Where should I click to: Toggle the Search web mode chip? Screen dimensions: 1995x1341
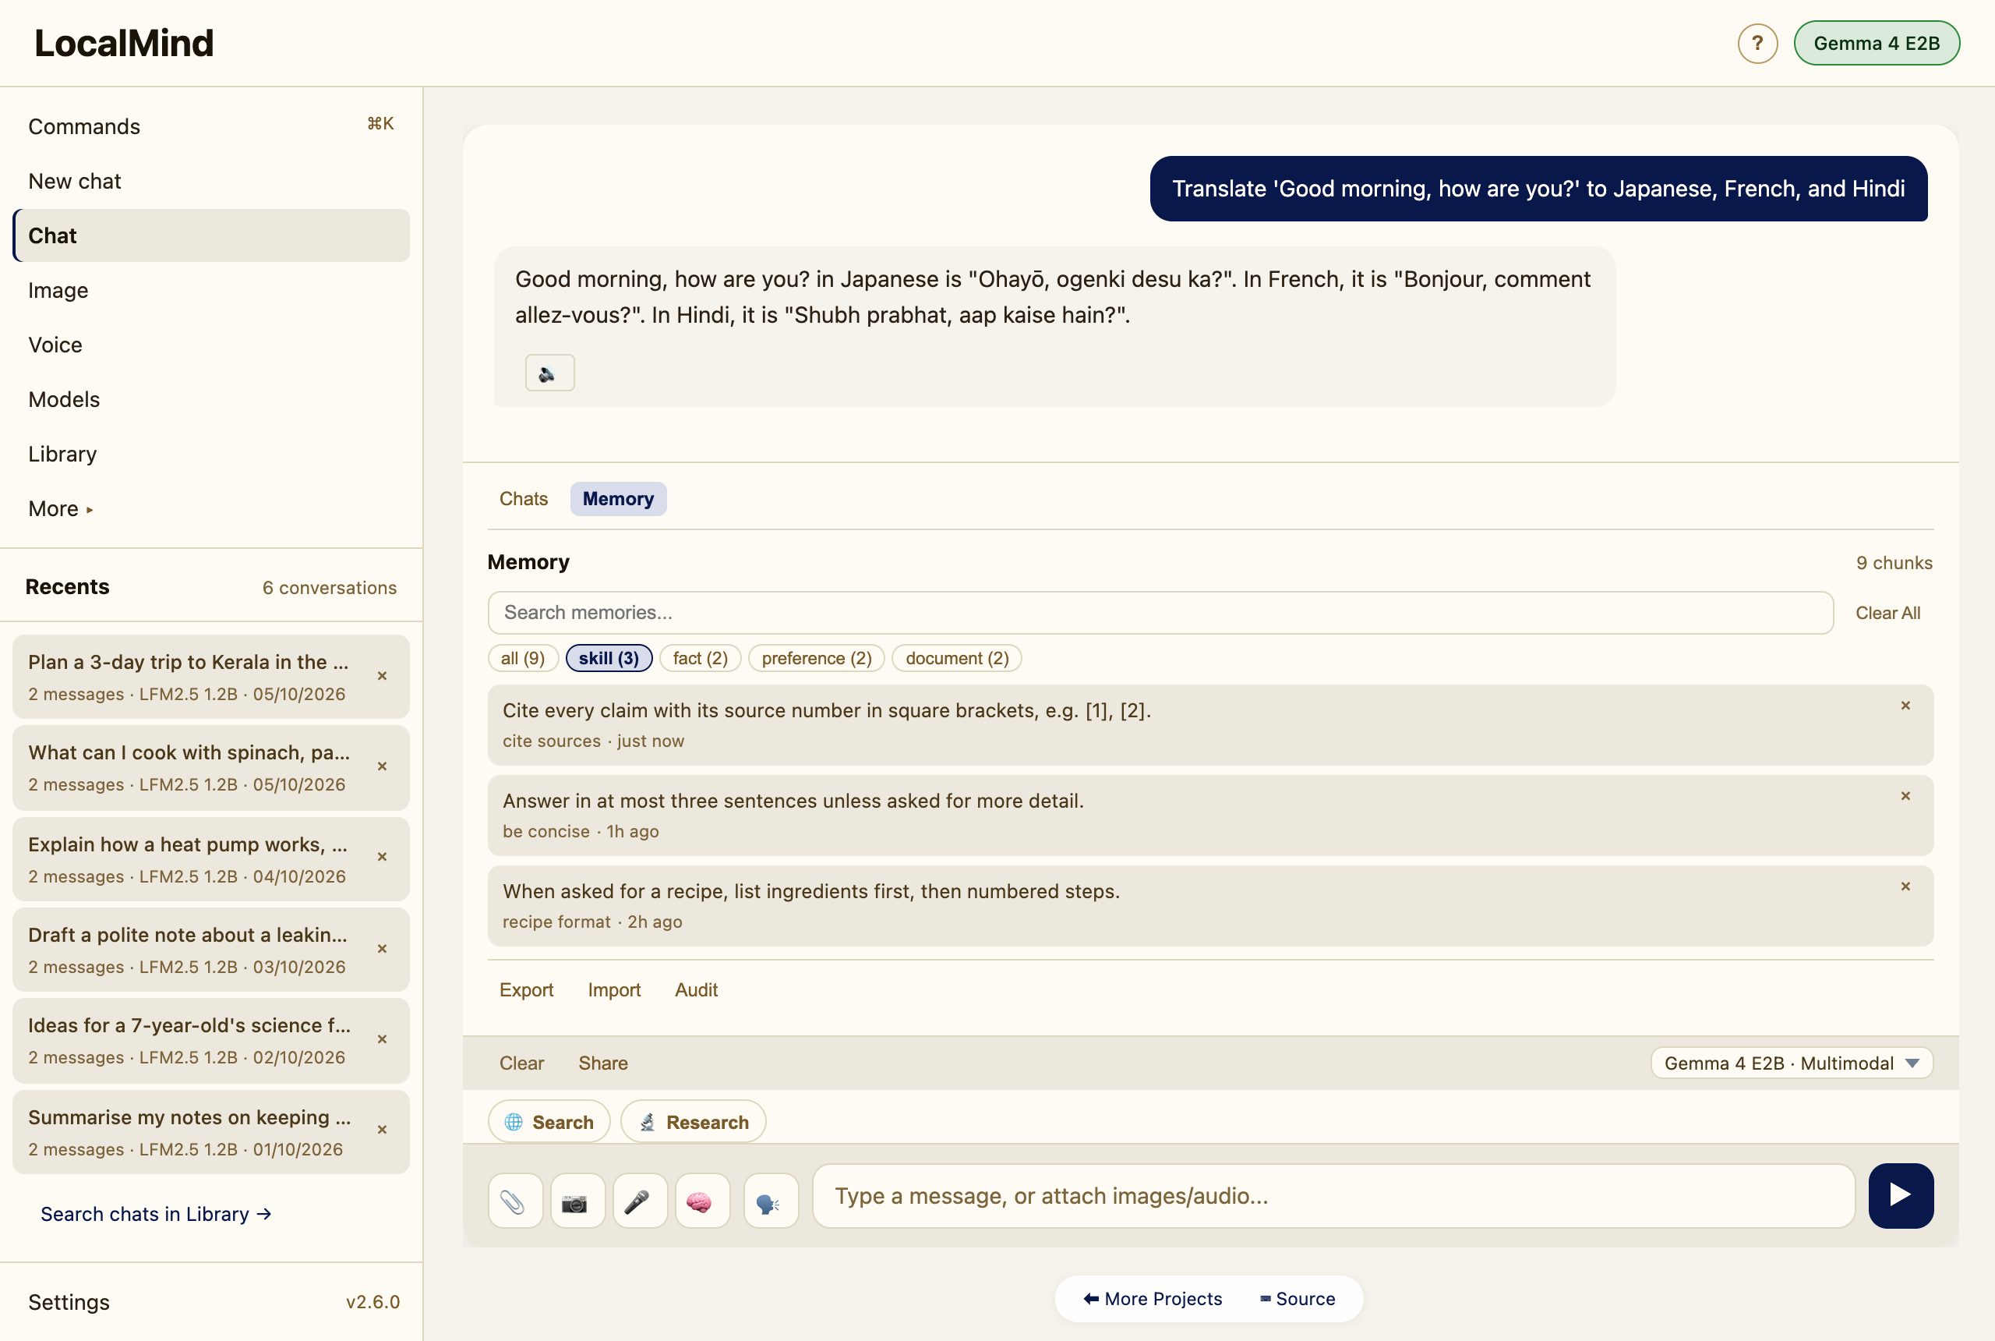point(549,1121)
